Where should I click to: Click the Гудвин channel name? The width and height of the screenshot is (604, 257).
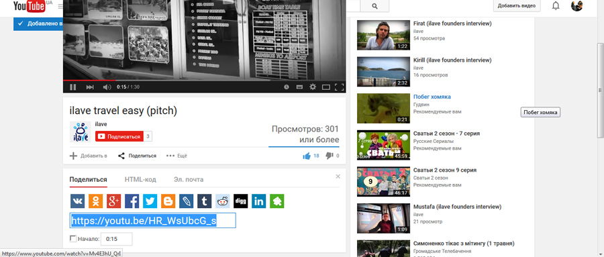point(421,105)
